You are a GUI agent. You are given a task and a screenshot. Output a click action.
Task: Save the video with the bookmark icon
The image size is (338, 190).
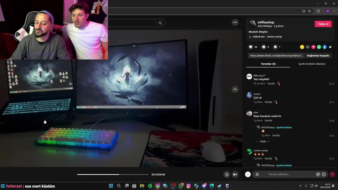click(275, 47)
